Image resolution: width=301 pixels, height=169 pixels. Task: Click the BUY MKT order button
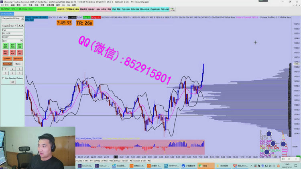(5, 46)
